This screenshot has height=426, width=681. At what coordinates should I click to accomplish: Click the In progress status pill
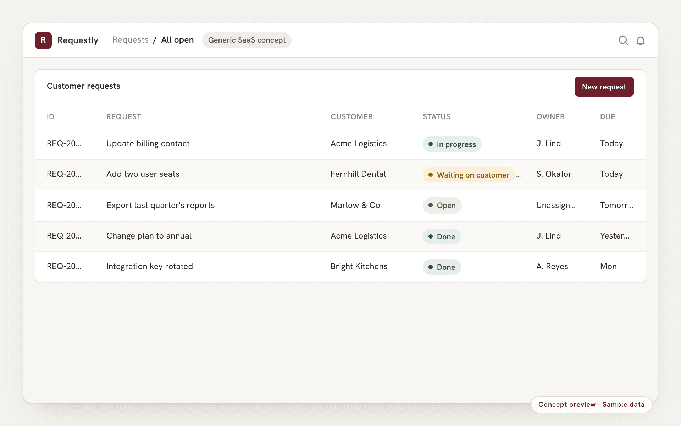(452, 144)
